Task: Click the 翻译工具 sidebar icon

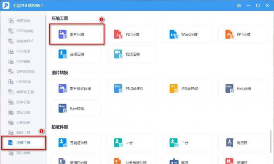Action: [11, 133]
